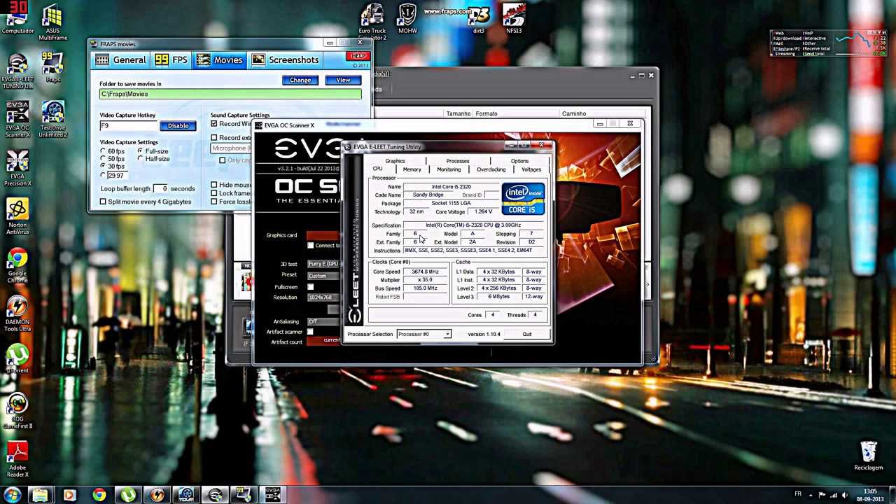Open EVGA OC Scanner X desktop shortcut
Image resolution: width=896 pixels, height=504 pixels.
coord(18,119)
